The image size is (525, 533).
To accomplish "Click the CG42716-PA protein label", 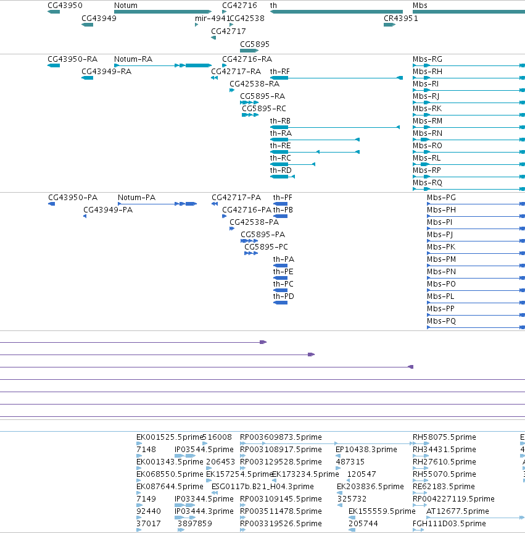I will click(247, 210).
